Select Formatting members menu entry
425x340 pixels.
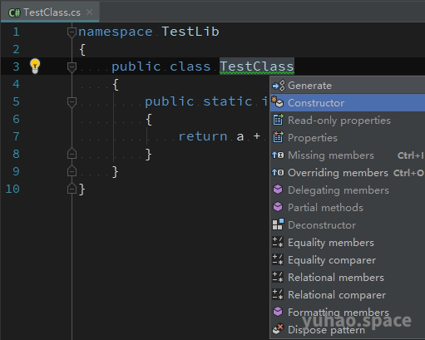348,313
